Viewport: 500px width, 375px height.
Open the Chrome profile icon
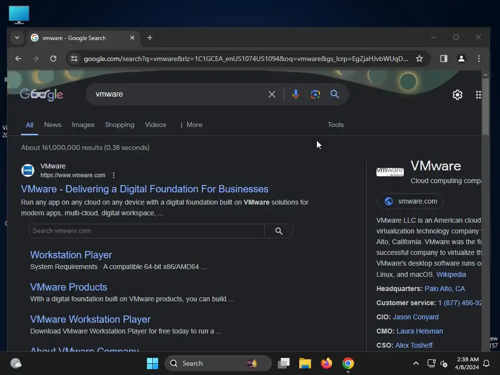coord(461,59)
